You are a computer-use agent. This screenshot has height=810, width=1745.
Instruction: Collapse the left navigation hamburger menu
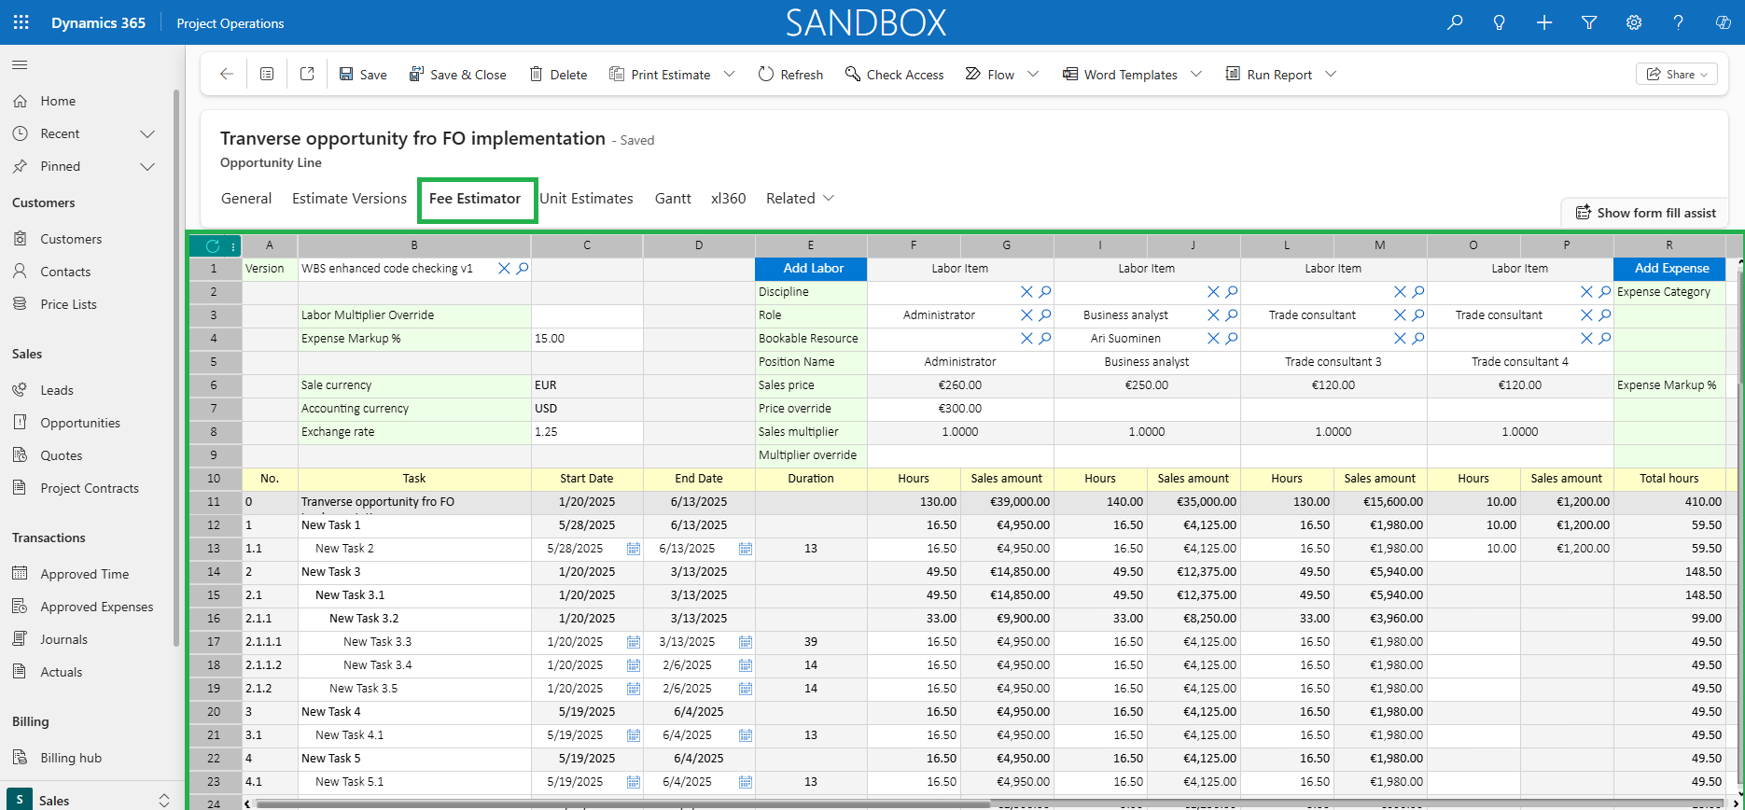pyautogui.click(x=20, y=64)
